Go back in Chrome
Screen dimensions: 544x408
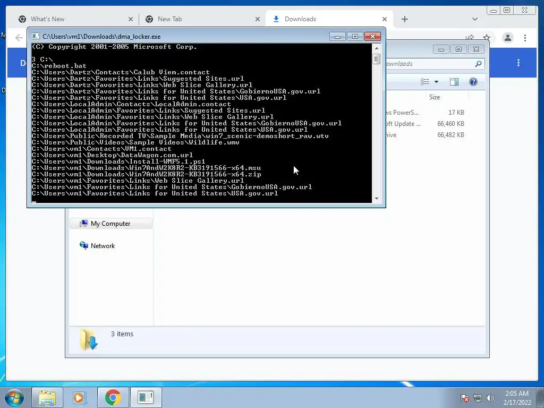click(x=19, y=38)
